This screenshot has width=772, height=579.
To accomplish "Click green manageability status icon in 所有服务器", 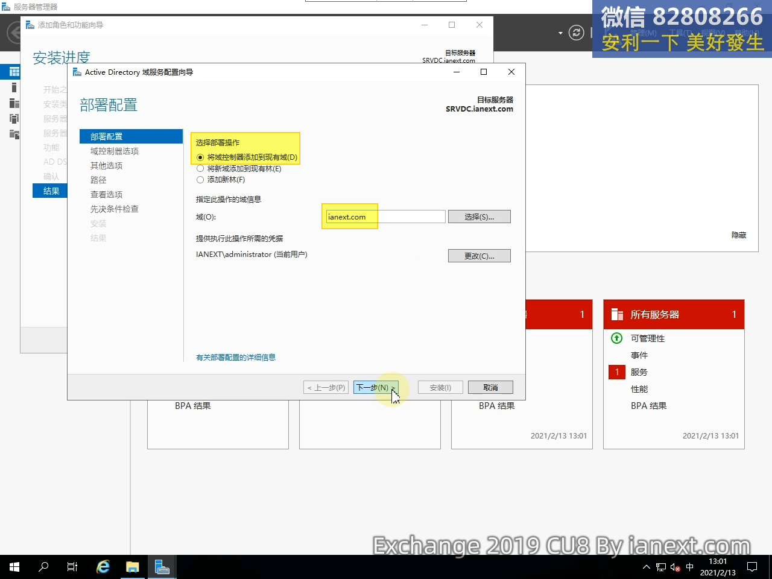I will (616, 338).
